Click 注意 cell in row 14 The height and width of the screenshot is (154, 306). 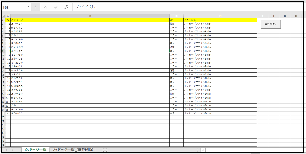[x=176, y=70]
